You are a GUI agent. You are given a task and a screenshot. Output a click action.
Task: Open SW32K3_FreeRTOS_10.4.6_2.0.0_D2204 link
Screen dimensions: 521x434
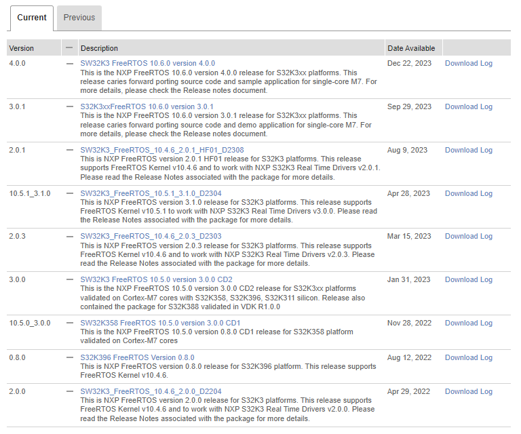pyautogui.click(x=151, y=391)
